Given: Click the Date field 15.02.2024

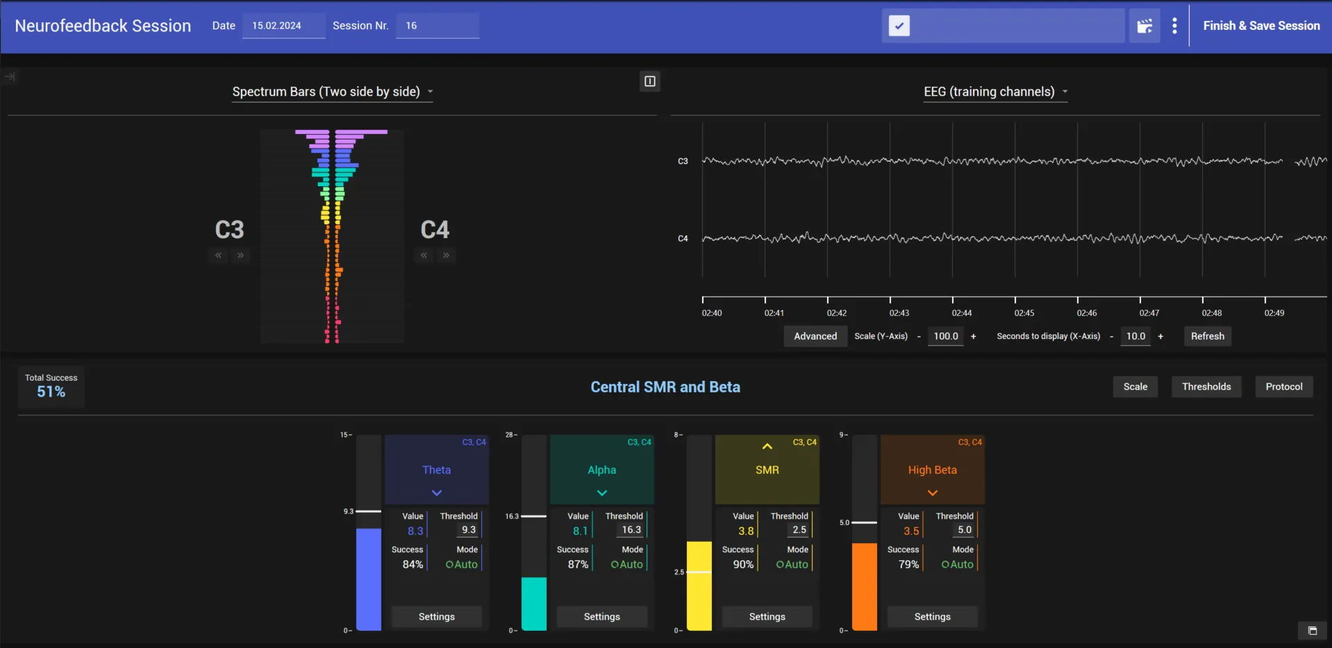Looking at the screenshot, I should (x=283, y=26).
